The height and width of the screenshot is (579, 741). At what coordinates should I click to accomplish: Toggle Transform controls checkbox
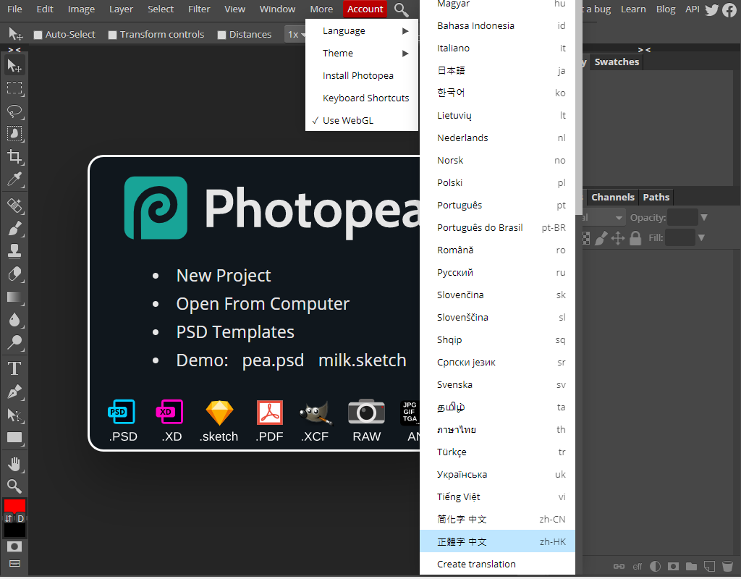point(112,35)
